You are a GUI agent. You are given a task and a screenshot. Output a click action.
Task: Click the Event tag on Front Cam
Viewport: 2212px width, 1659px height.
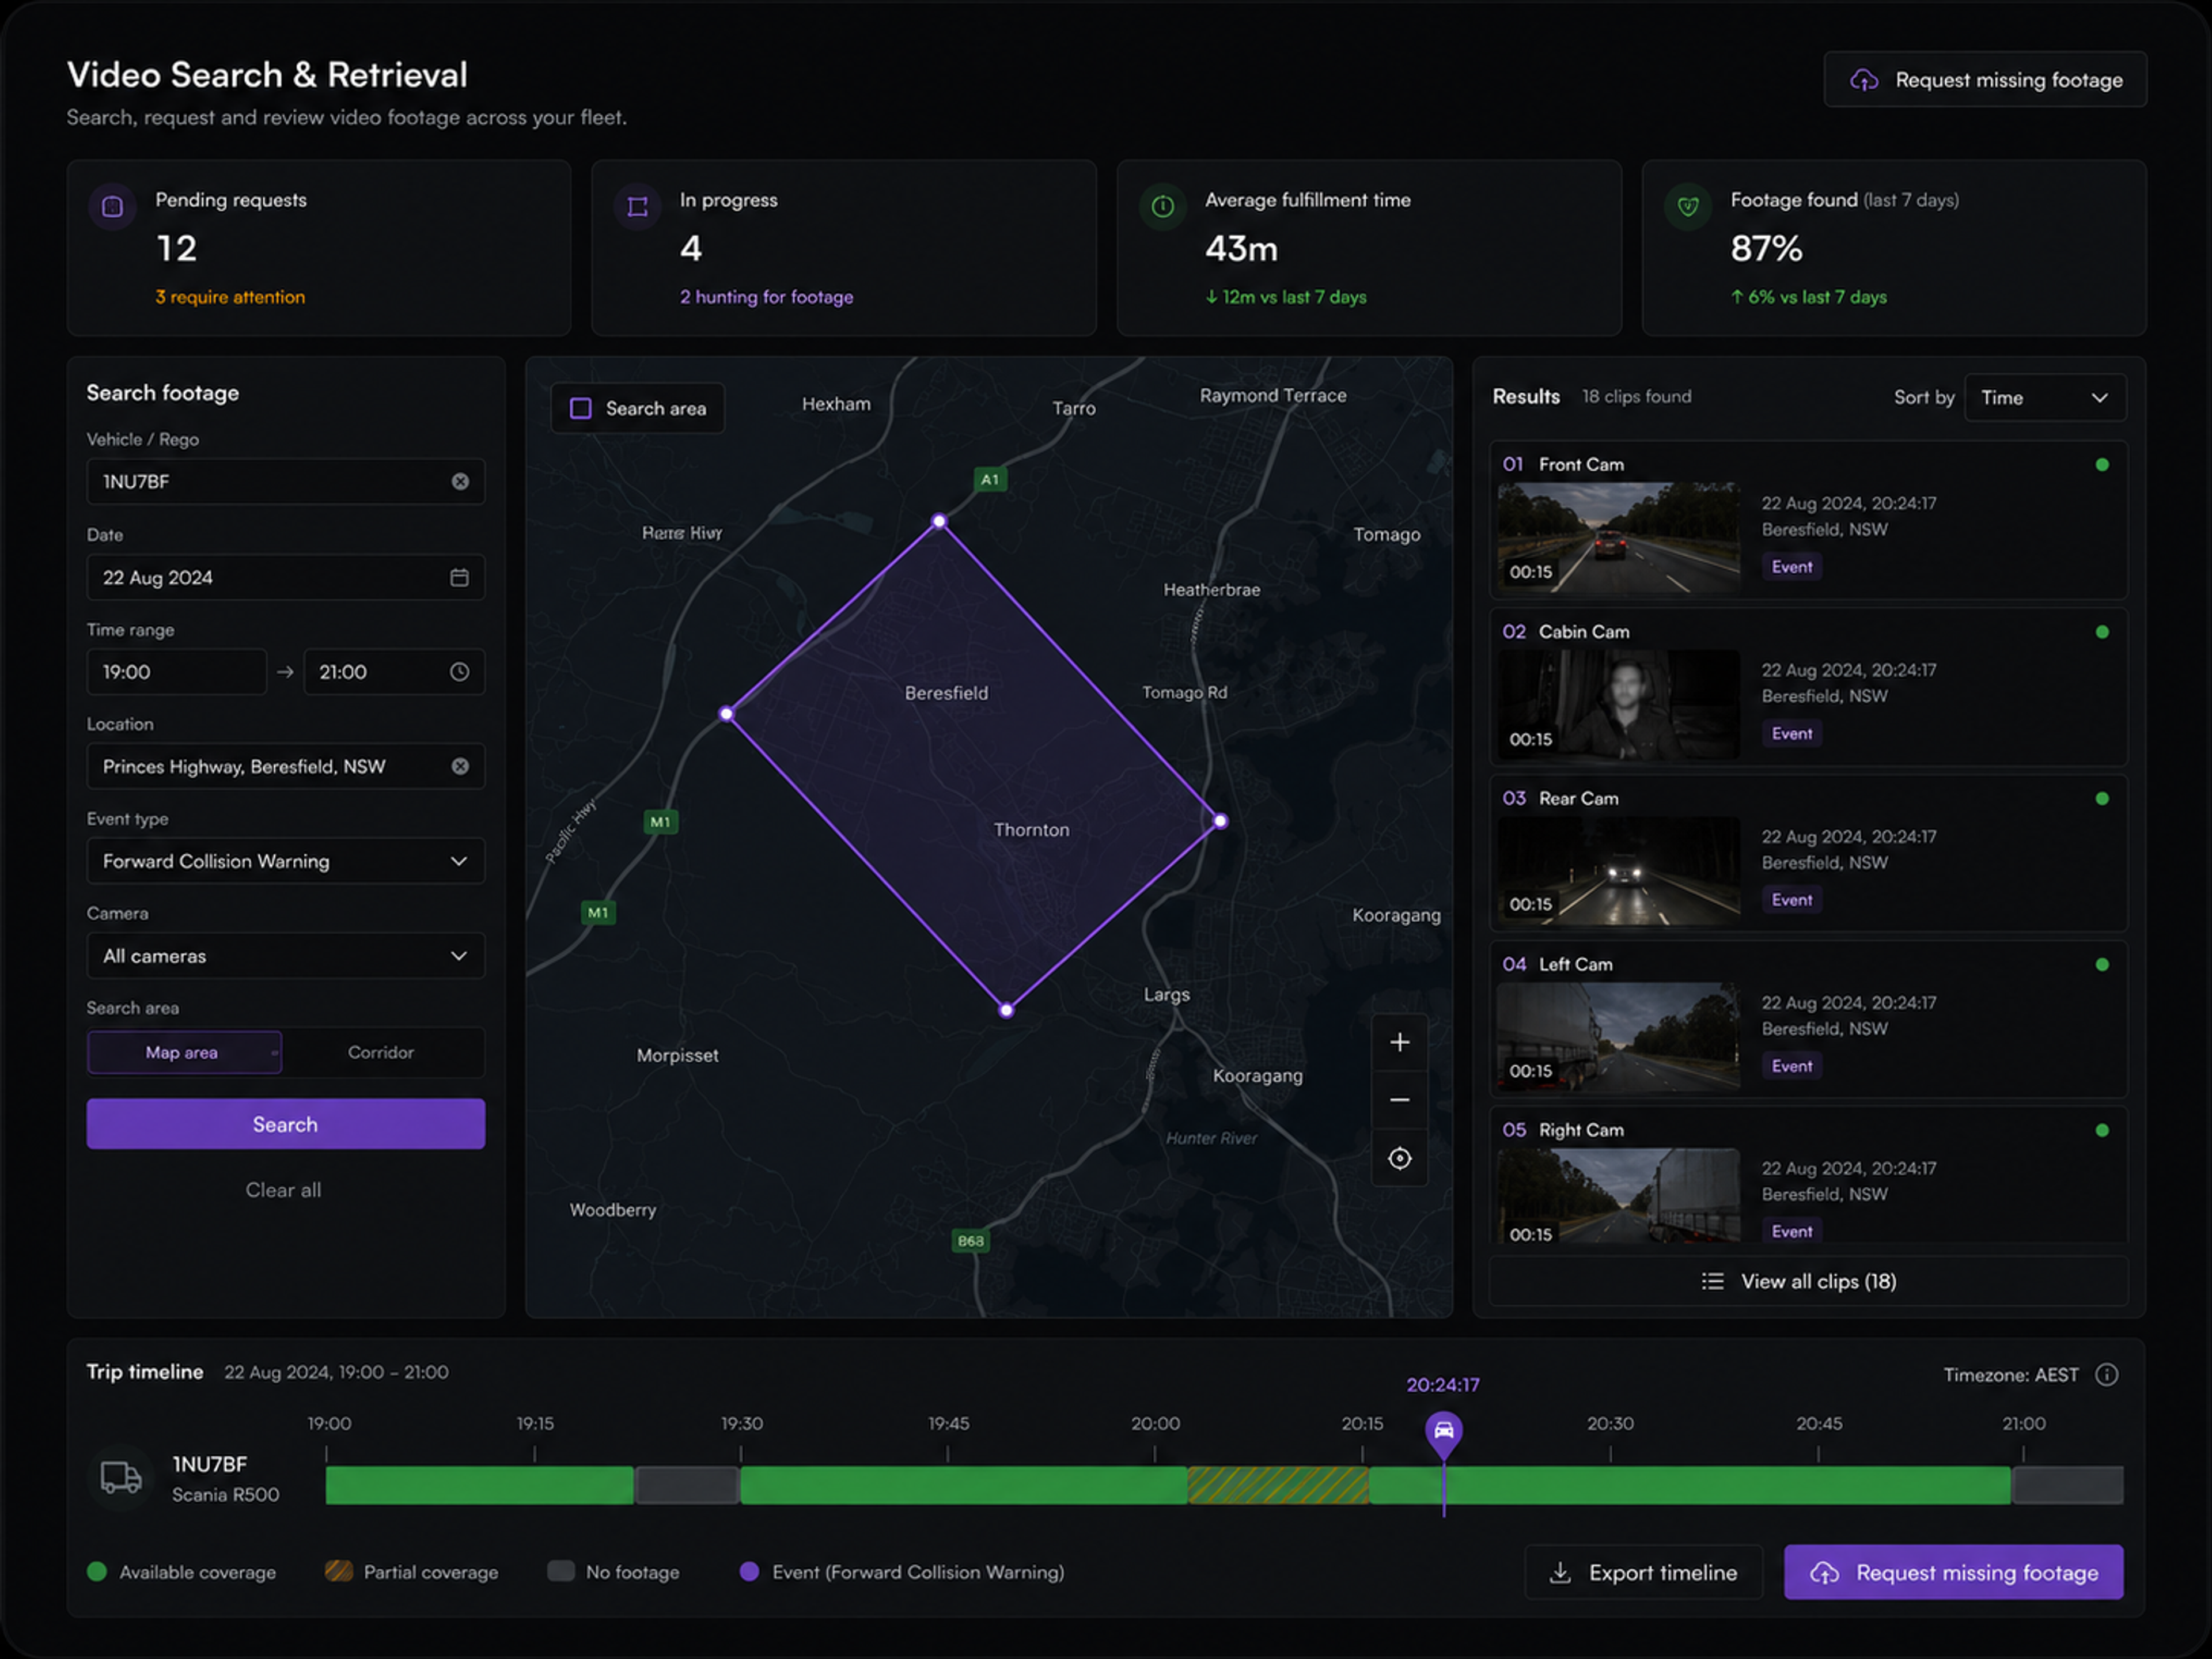pyautogui.click(x=1791, y=567)
